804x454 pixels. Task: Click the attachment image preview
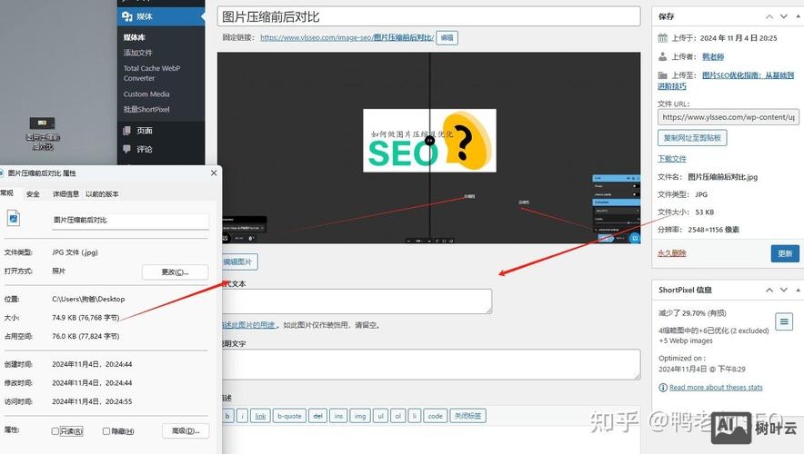click(428, 147)
